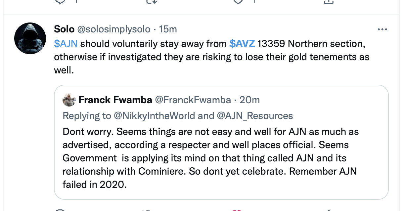
Task: Like the tweet above using the heart icon
Action: coord(238,2)
